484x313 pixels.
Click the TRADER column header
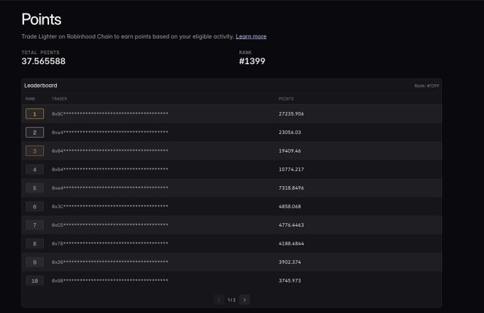pyautogui.click(x=59, y=99)
